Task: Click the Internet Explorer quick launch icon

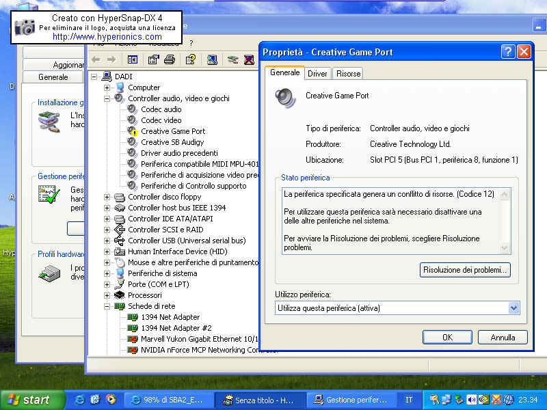Action: 79,400
